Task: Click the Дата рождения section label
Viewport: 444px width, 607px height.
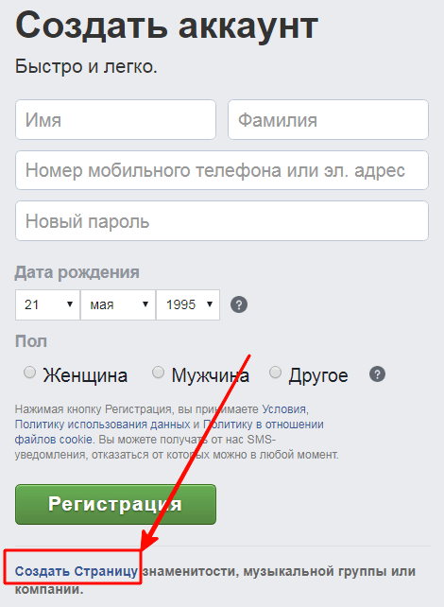Action: coord(77,272)
